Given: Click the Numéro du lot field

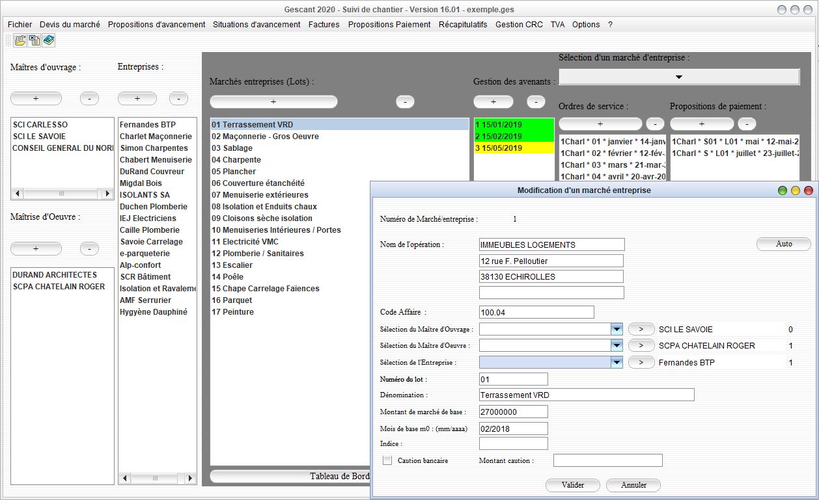Looking at the screenshot, I should tap(514, 379).
